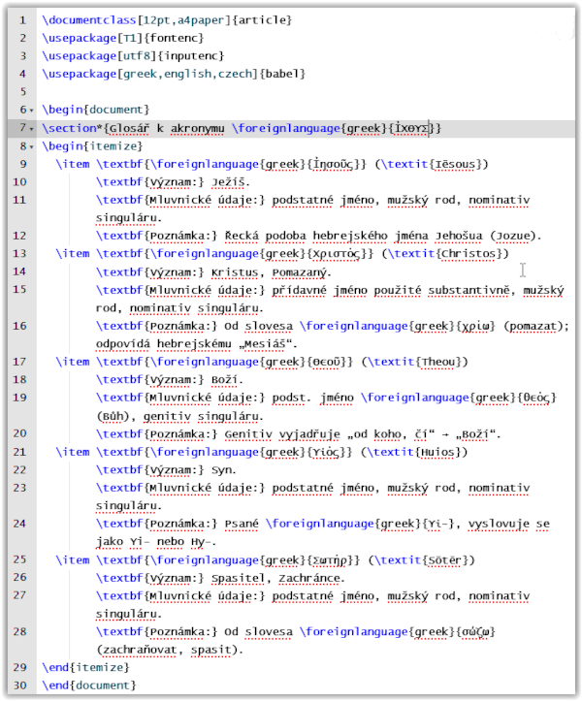This screenshot has width=582, height=701.
Task: Click the word Spasitel on line 26
Action: pos(242,578)
